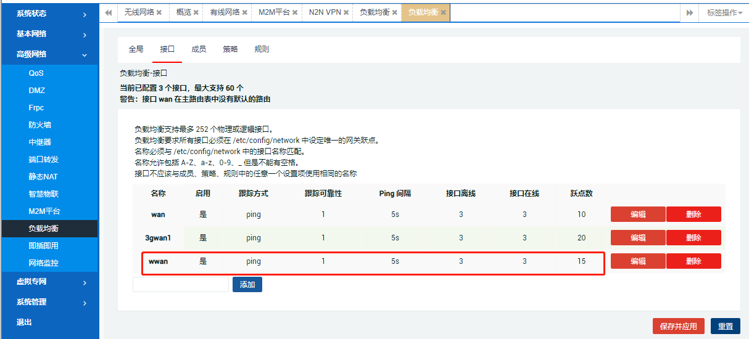Image resolution: width=749 pixels, height=339 pixels.
Task: Switch to the 策略 tab
Action: point(230,49)
